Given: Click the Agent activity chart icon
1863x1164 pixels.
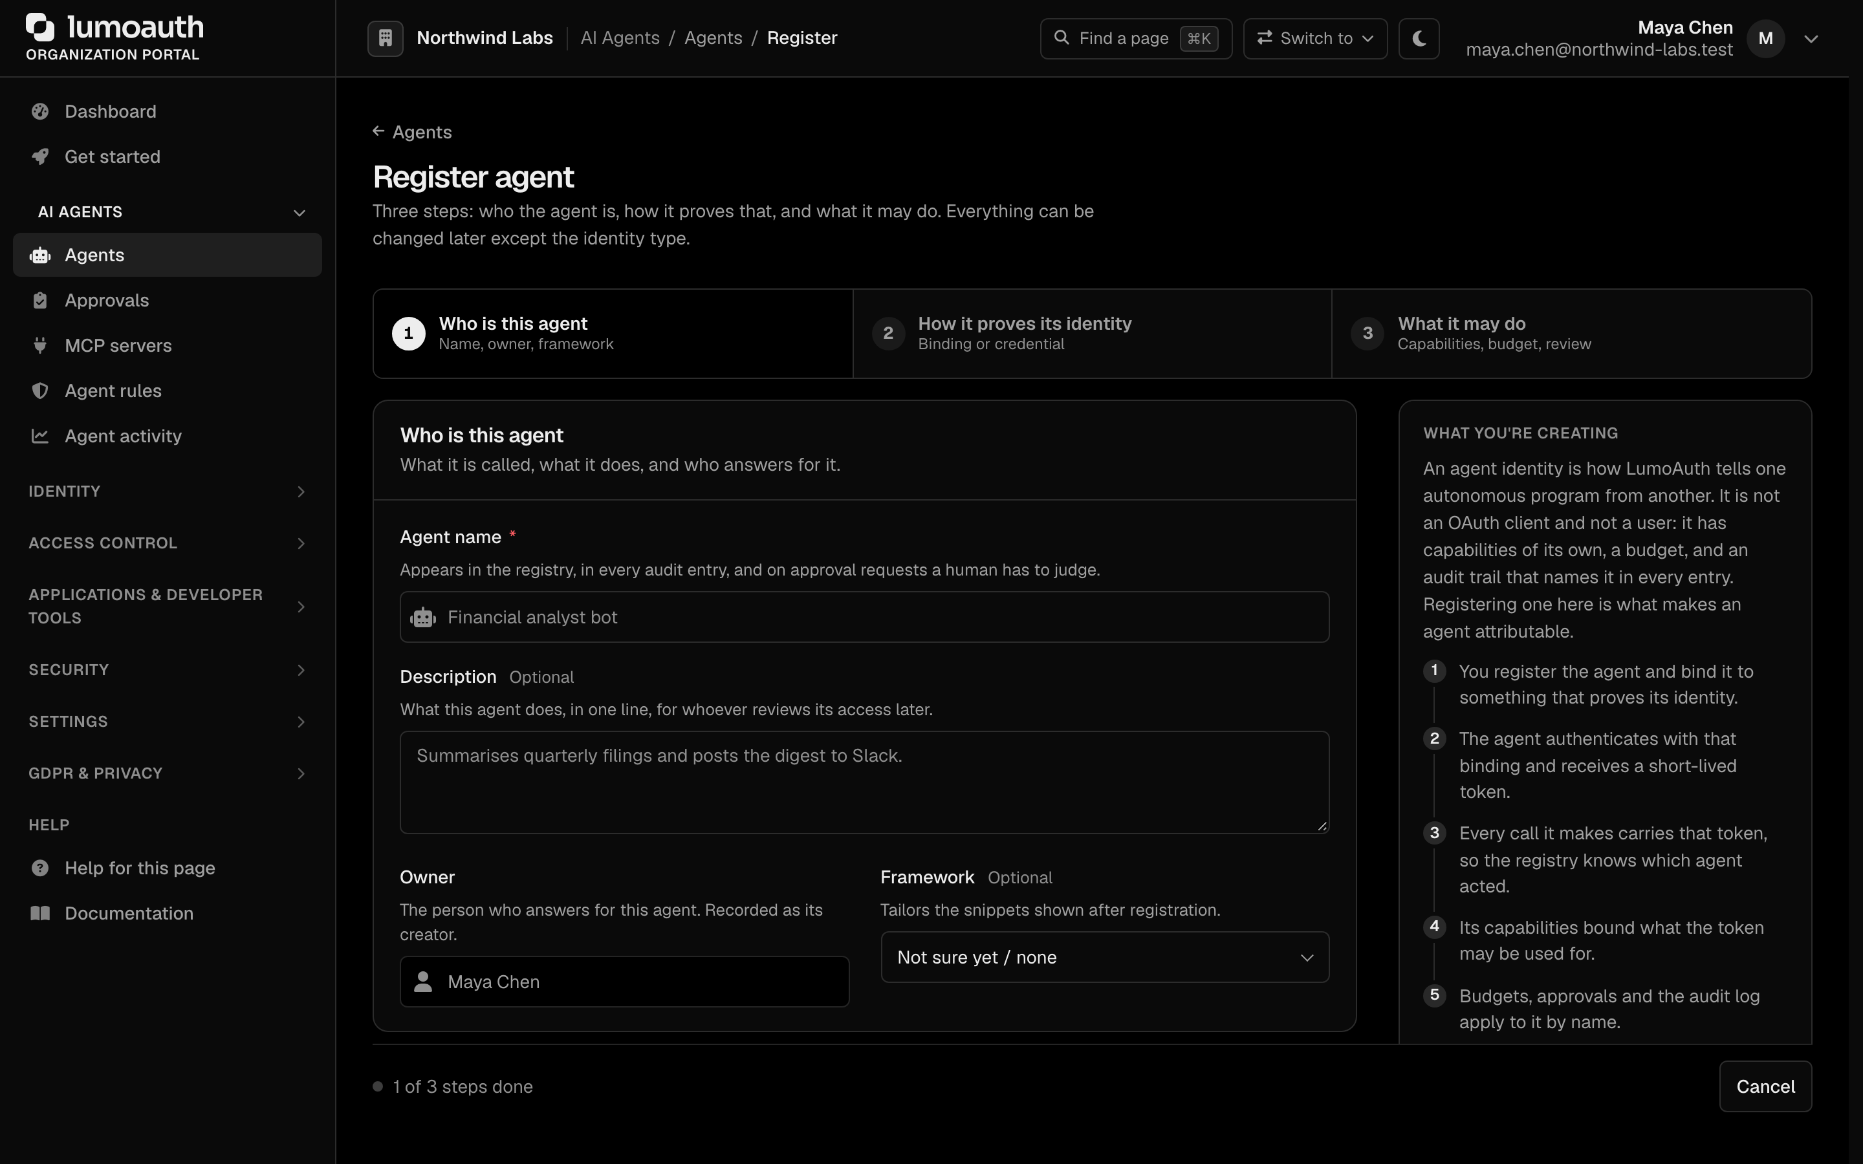Looking at the screenshot, I should (40, 436).
